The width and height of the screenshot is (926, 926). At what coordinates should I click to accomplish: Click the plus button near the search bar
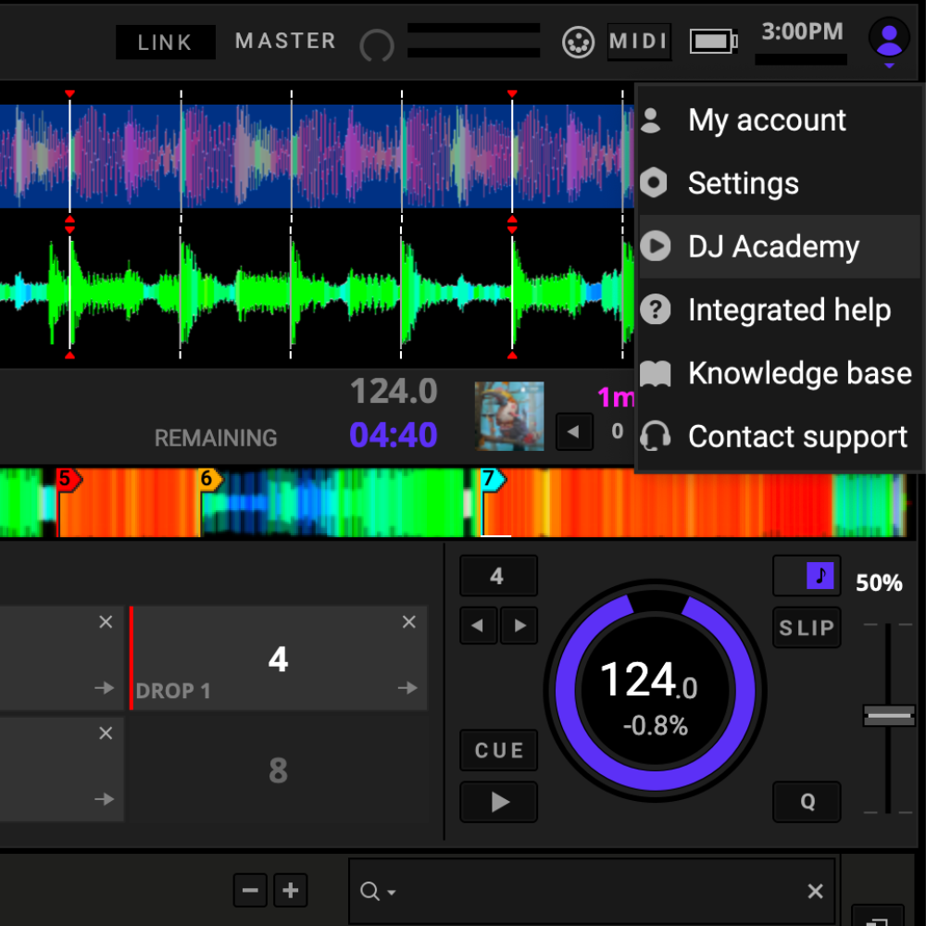(x=291, y=890)
